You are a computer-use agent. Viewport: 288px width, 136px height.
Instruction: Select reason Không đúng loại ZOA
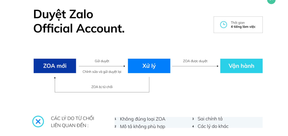coord(142,119)
